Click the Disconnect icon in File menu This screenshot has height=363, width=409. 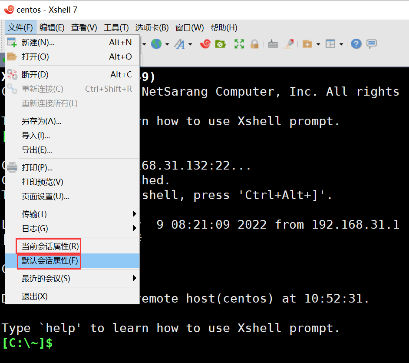[x=12, y=74]
